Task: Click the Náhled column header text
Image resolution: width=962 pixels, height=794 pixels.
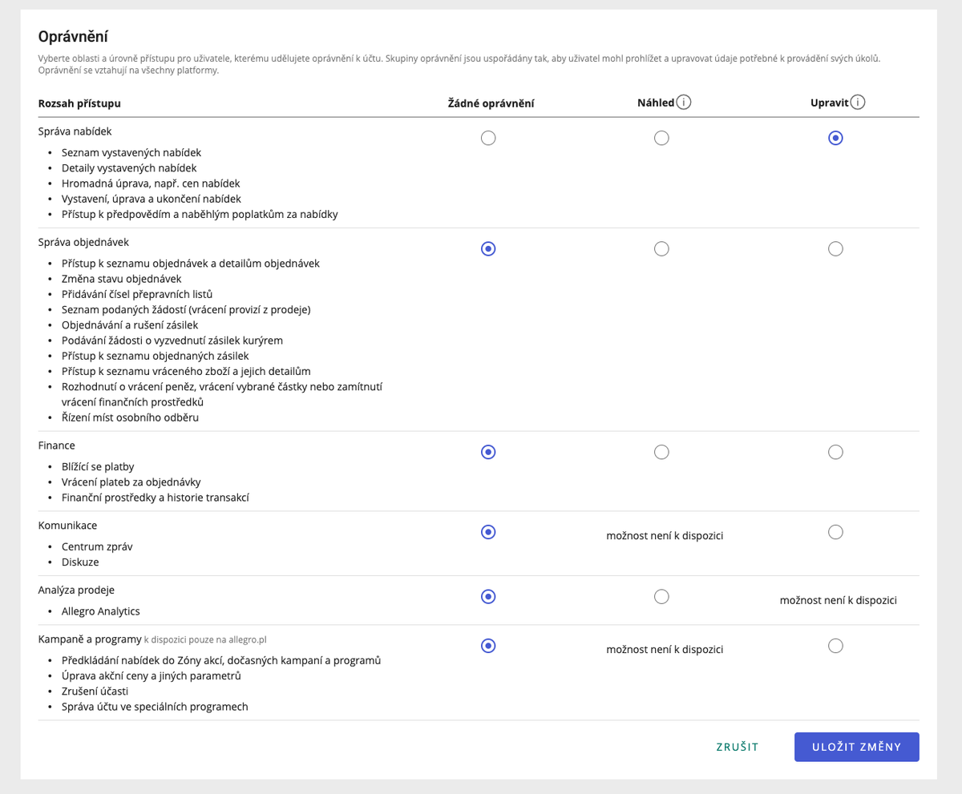Action: pyautogui.click(x=656, y=103)
